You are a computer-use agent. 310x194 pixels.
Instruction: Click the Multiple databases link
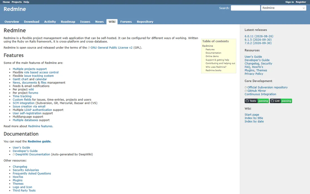click(x=25, y=120)
